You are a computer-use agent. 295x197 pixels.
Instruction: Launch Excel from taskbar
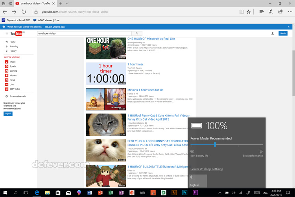pyautogui.click(x=111, y=193)
